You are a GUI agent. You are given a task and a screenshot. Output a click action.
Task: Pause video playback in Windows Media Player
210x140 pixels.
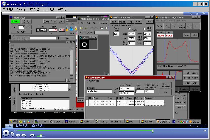click(x=6, y=133)
